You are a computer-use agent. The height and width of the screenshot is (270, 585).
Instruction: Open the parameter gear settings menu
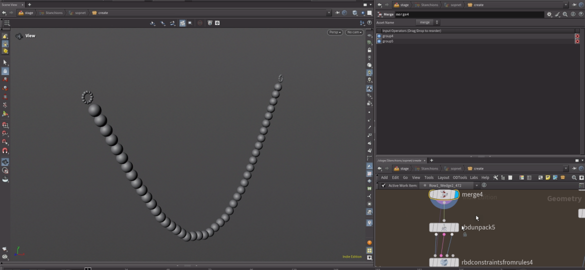tap(549, 14)
